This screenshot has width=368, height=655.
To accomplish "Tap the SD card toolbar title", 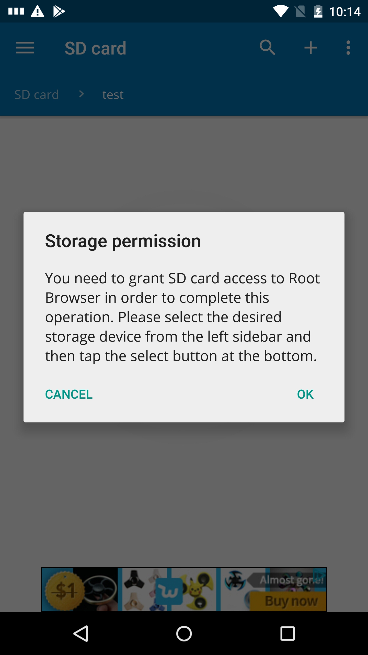I will point(95,48).
